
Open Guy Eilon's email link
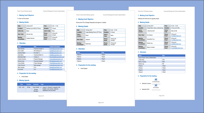(x=56, y=69)
